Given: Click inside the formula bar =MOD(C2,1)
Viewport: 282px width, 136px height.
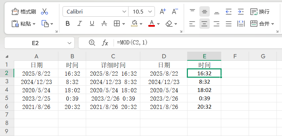Looking at the screenshot, I should tap(198, 43).
